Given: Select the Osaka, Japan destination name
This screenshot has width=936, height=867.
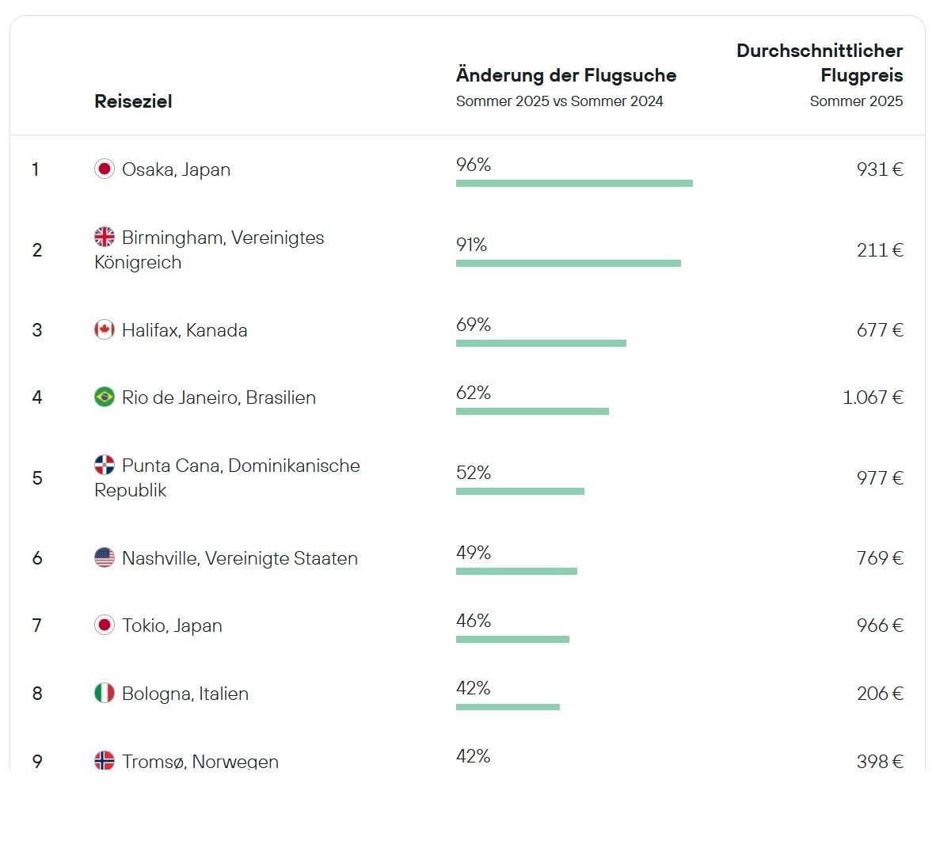Looking at the screenshot, I should 176,169.
